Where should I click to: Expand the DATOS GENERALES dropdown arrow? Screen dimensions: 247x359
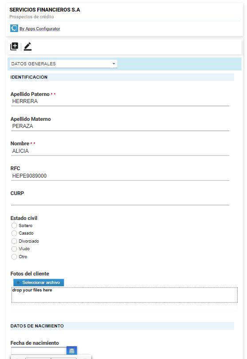pyautogui.click(x=114, y=64)
